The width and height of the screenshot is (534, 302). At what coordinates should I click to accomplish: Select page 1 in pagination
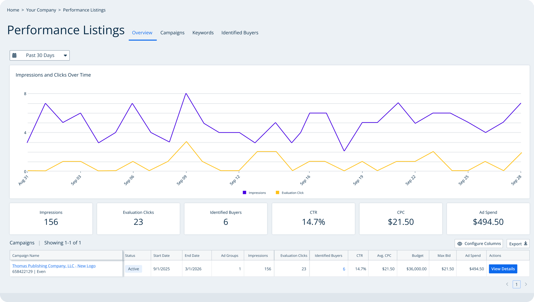(517, 284)
